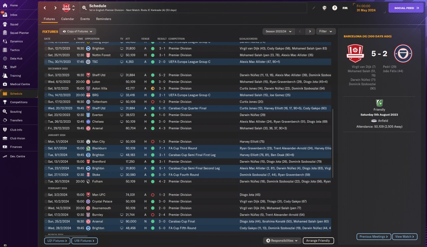Select the row circle for Wed, 28/2/2024
Image resolution: width=427 pixels, height=247 pixels.
pos(46,228)
